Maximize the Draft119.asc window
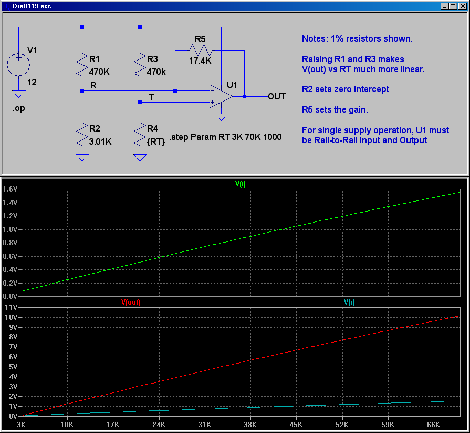470x433 pixels. tap(453, 6)
